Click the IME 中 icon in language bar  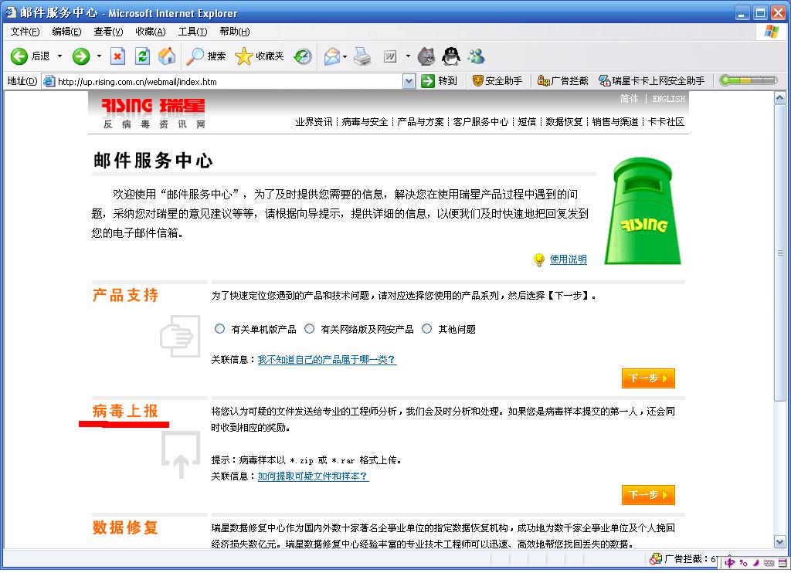(730, 563)
